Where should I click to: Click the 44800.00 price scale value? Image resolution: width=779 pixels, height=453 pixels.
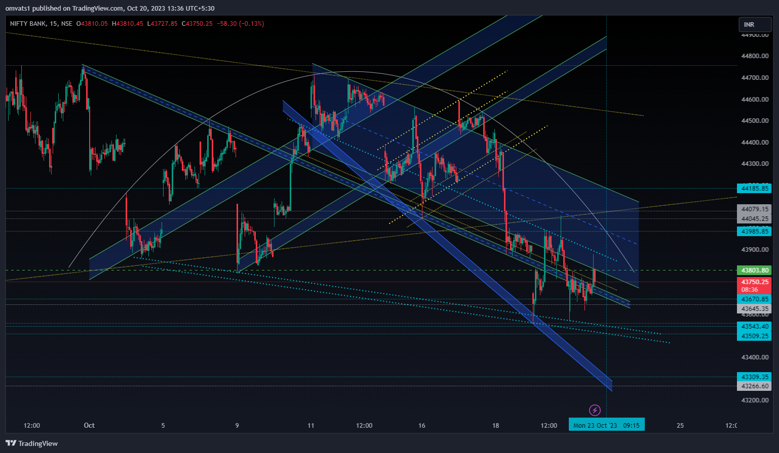tap(755, 56)
